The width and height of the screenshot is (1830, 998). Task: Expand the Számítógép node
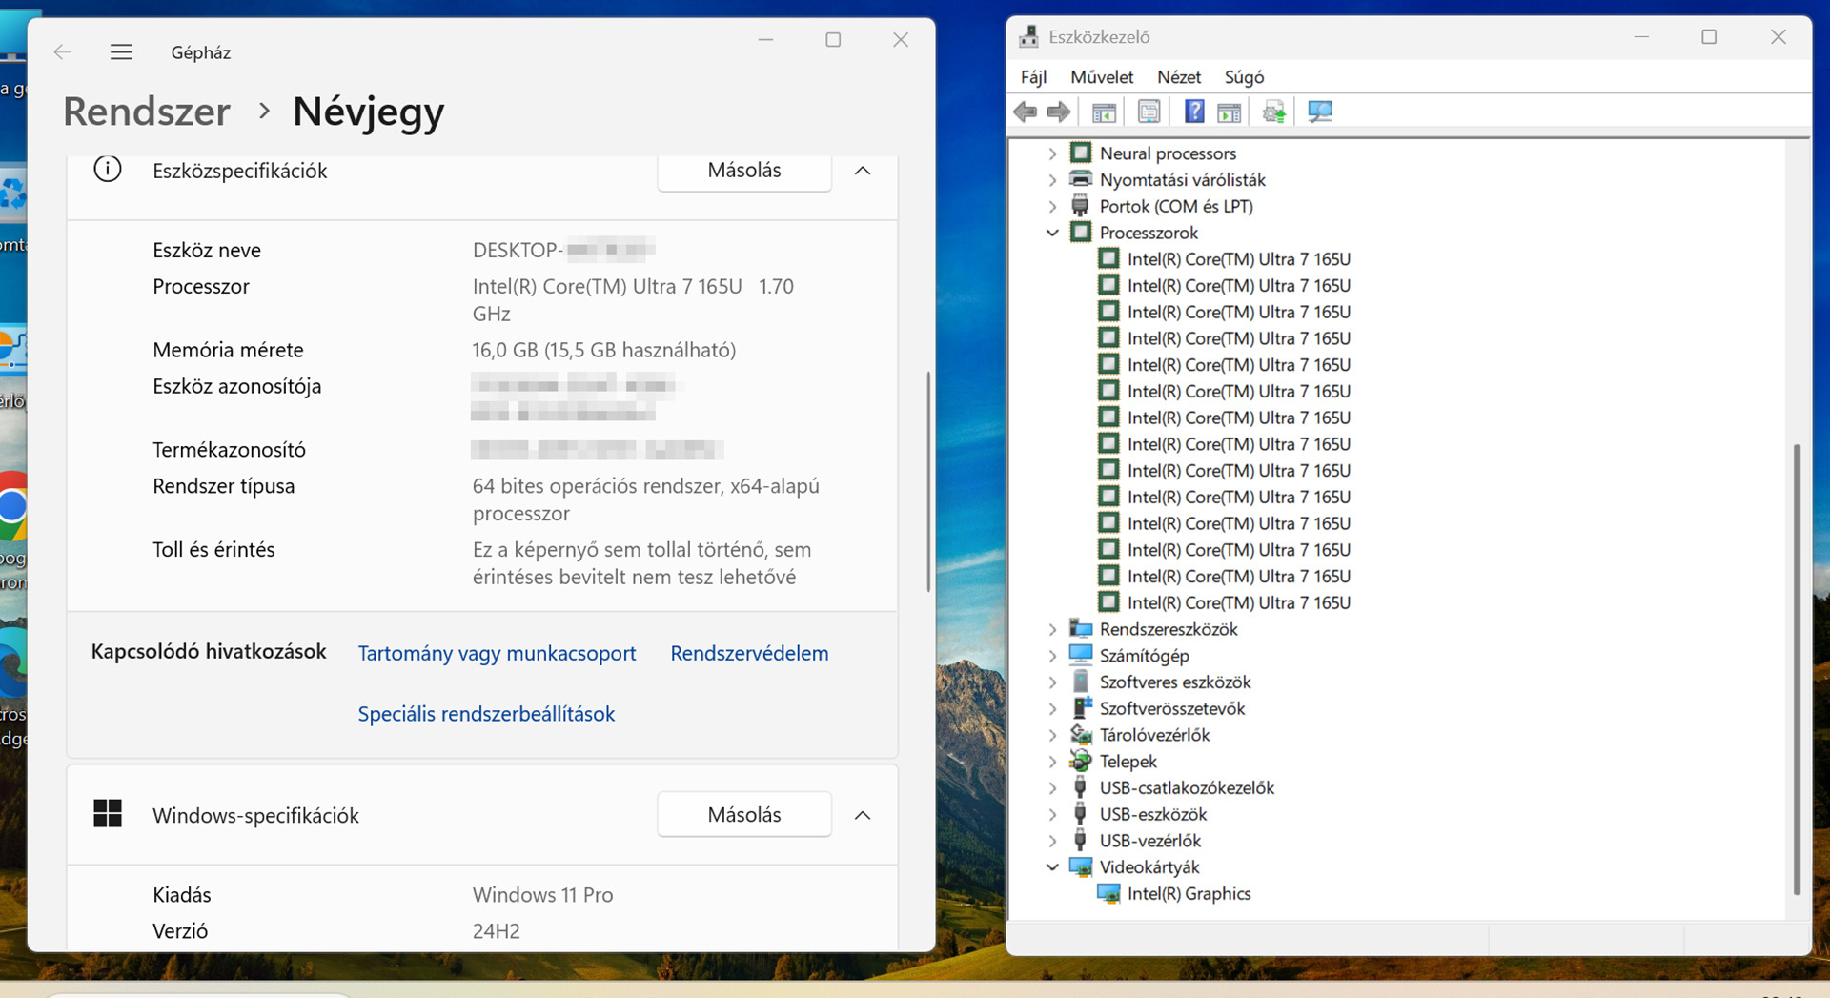[1052, 656]
